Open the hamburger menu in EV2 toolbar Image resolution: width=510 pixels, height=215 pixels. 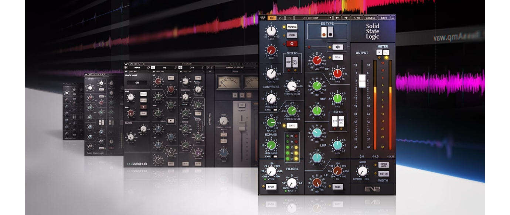tap(393, 18)
